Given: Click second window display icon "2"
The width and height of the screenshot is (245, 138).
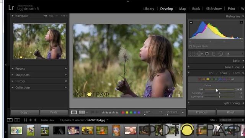Looking at the screenshot, I should pos(17,120).
